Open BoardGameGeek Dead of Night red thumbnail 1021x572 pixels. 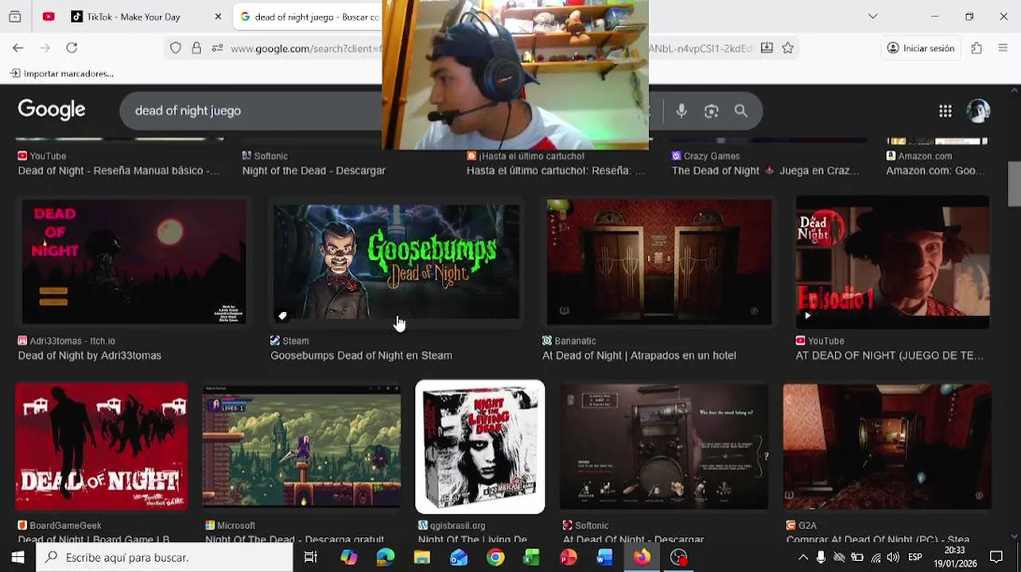tap(102, 446)
